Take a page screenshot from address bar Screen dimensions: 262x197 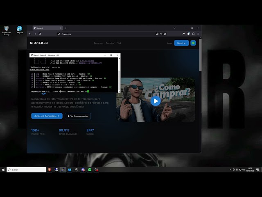[x=157, y=34]
